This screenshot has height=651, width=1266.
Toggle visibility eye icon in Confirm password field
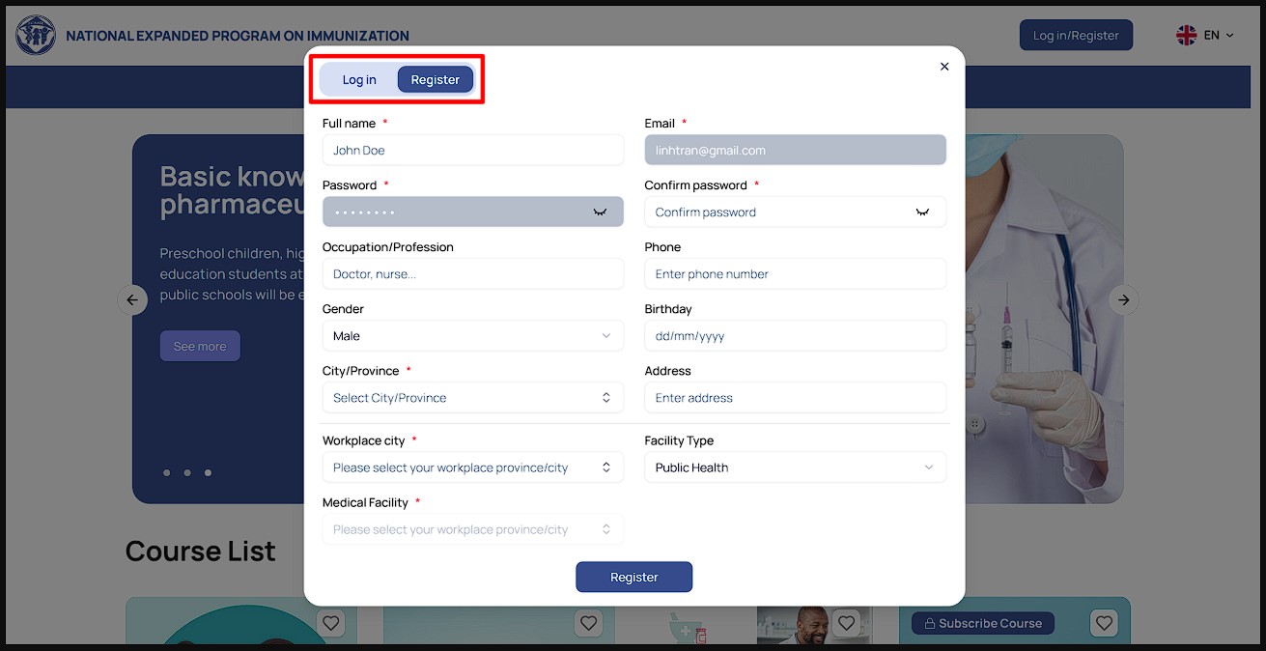pyautogui.click(x=922, y=212)
